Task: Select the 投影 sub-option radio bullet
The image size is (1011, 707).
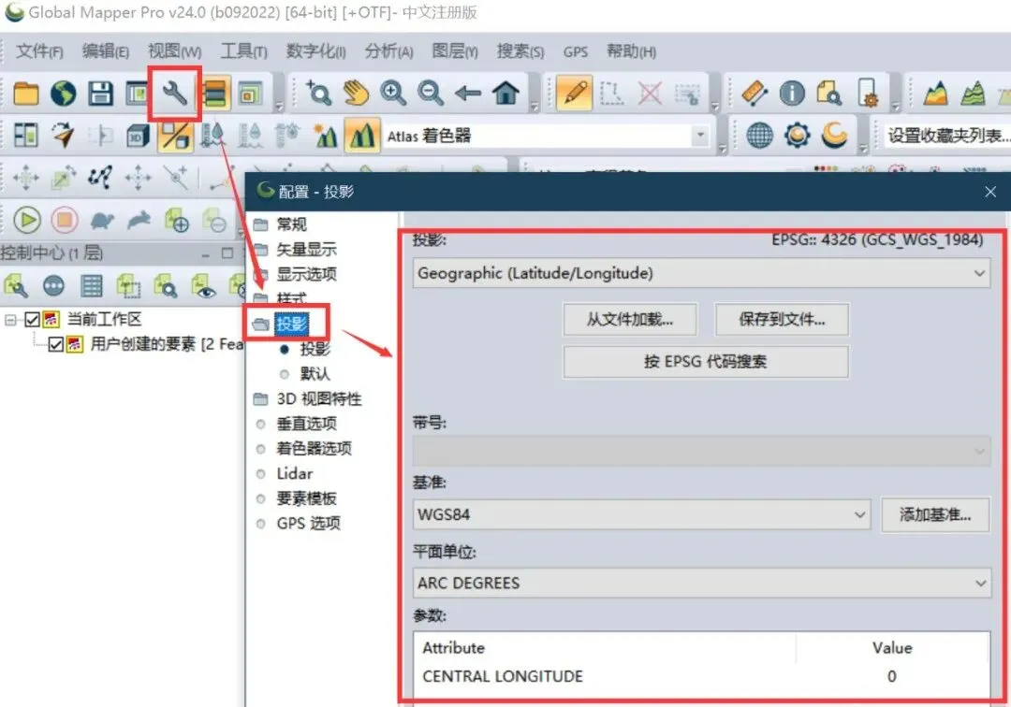Action: (x=285, y=349)
